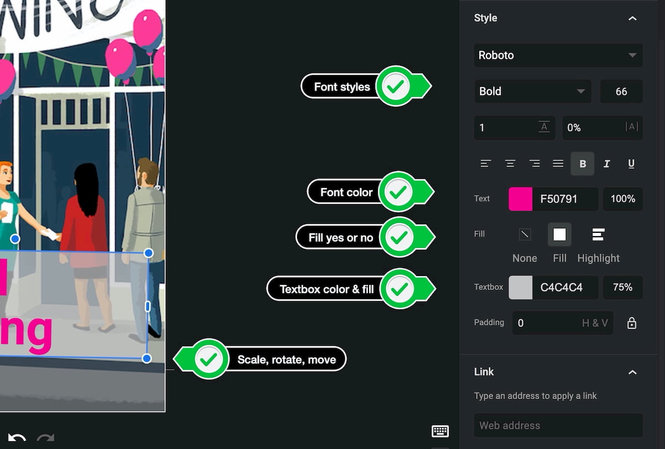Viewport: 665px width, 449px height.
Task: Collapse the Link section
Action: pyautogui.click(x=632, y=372)
